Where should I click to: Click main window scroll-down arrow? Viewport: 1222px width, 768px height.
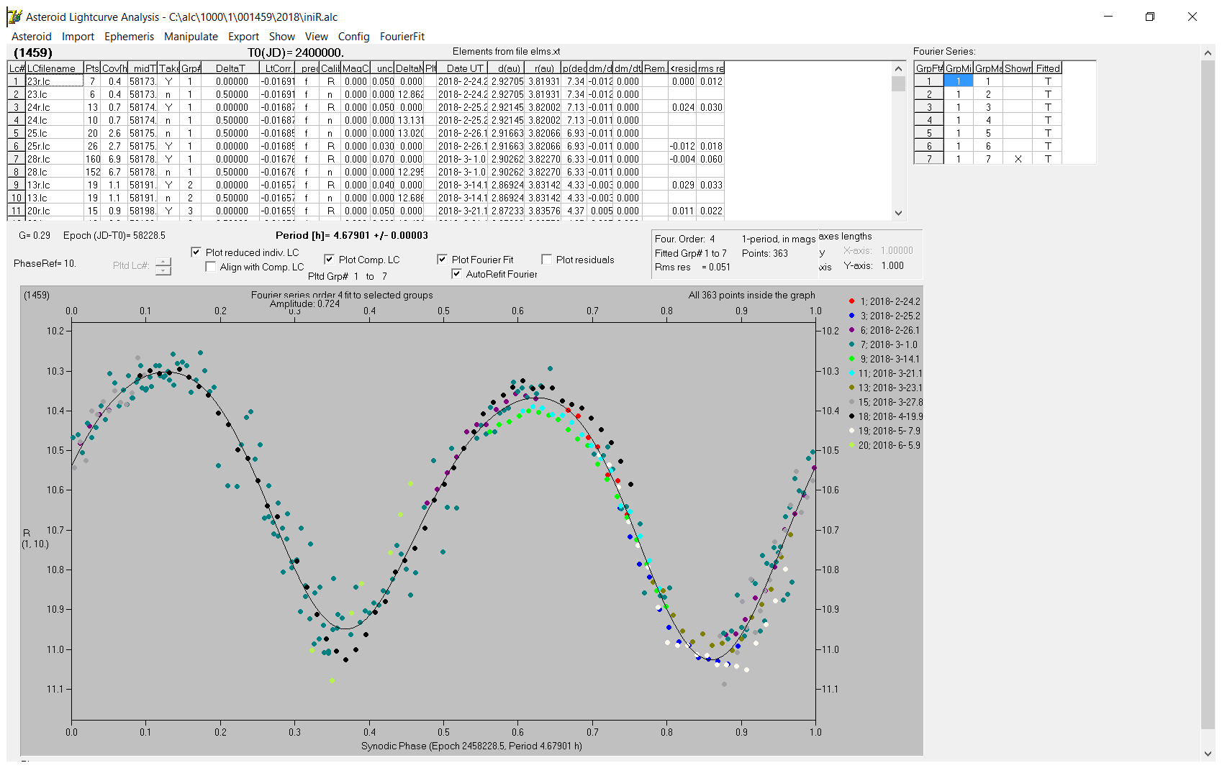(1208, 754)
